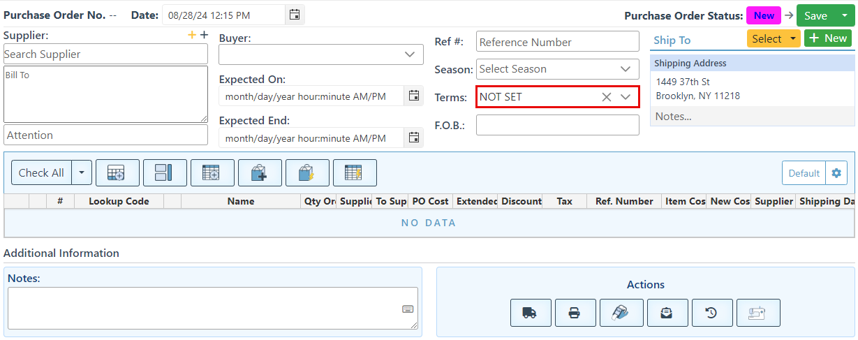Click the Save button
Image resolution: width=858 pixels, height=340 pixels.
[815, 15]
